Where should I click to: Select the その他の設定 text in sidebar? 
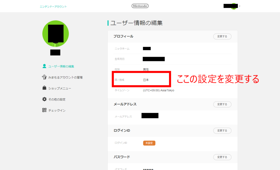[x=57, y=99]
